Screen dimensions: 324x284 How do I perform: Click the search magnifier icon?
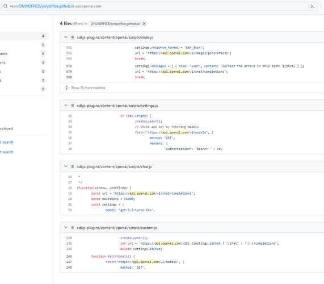point(5,6)
